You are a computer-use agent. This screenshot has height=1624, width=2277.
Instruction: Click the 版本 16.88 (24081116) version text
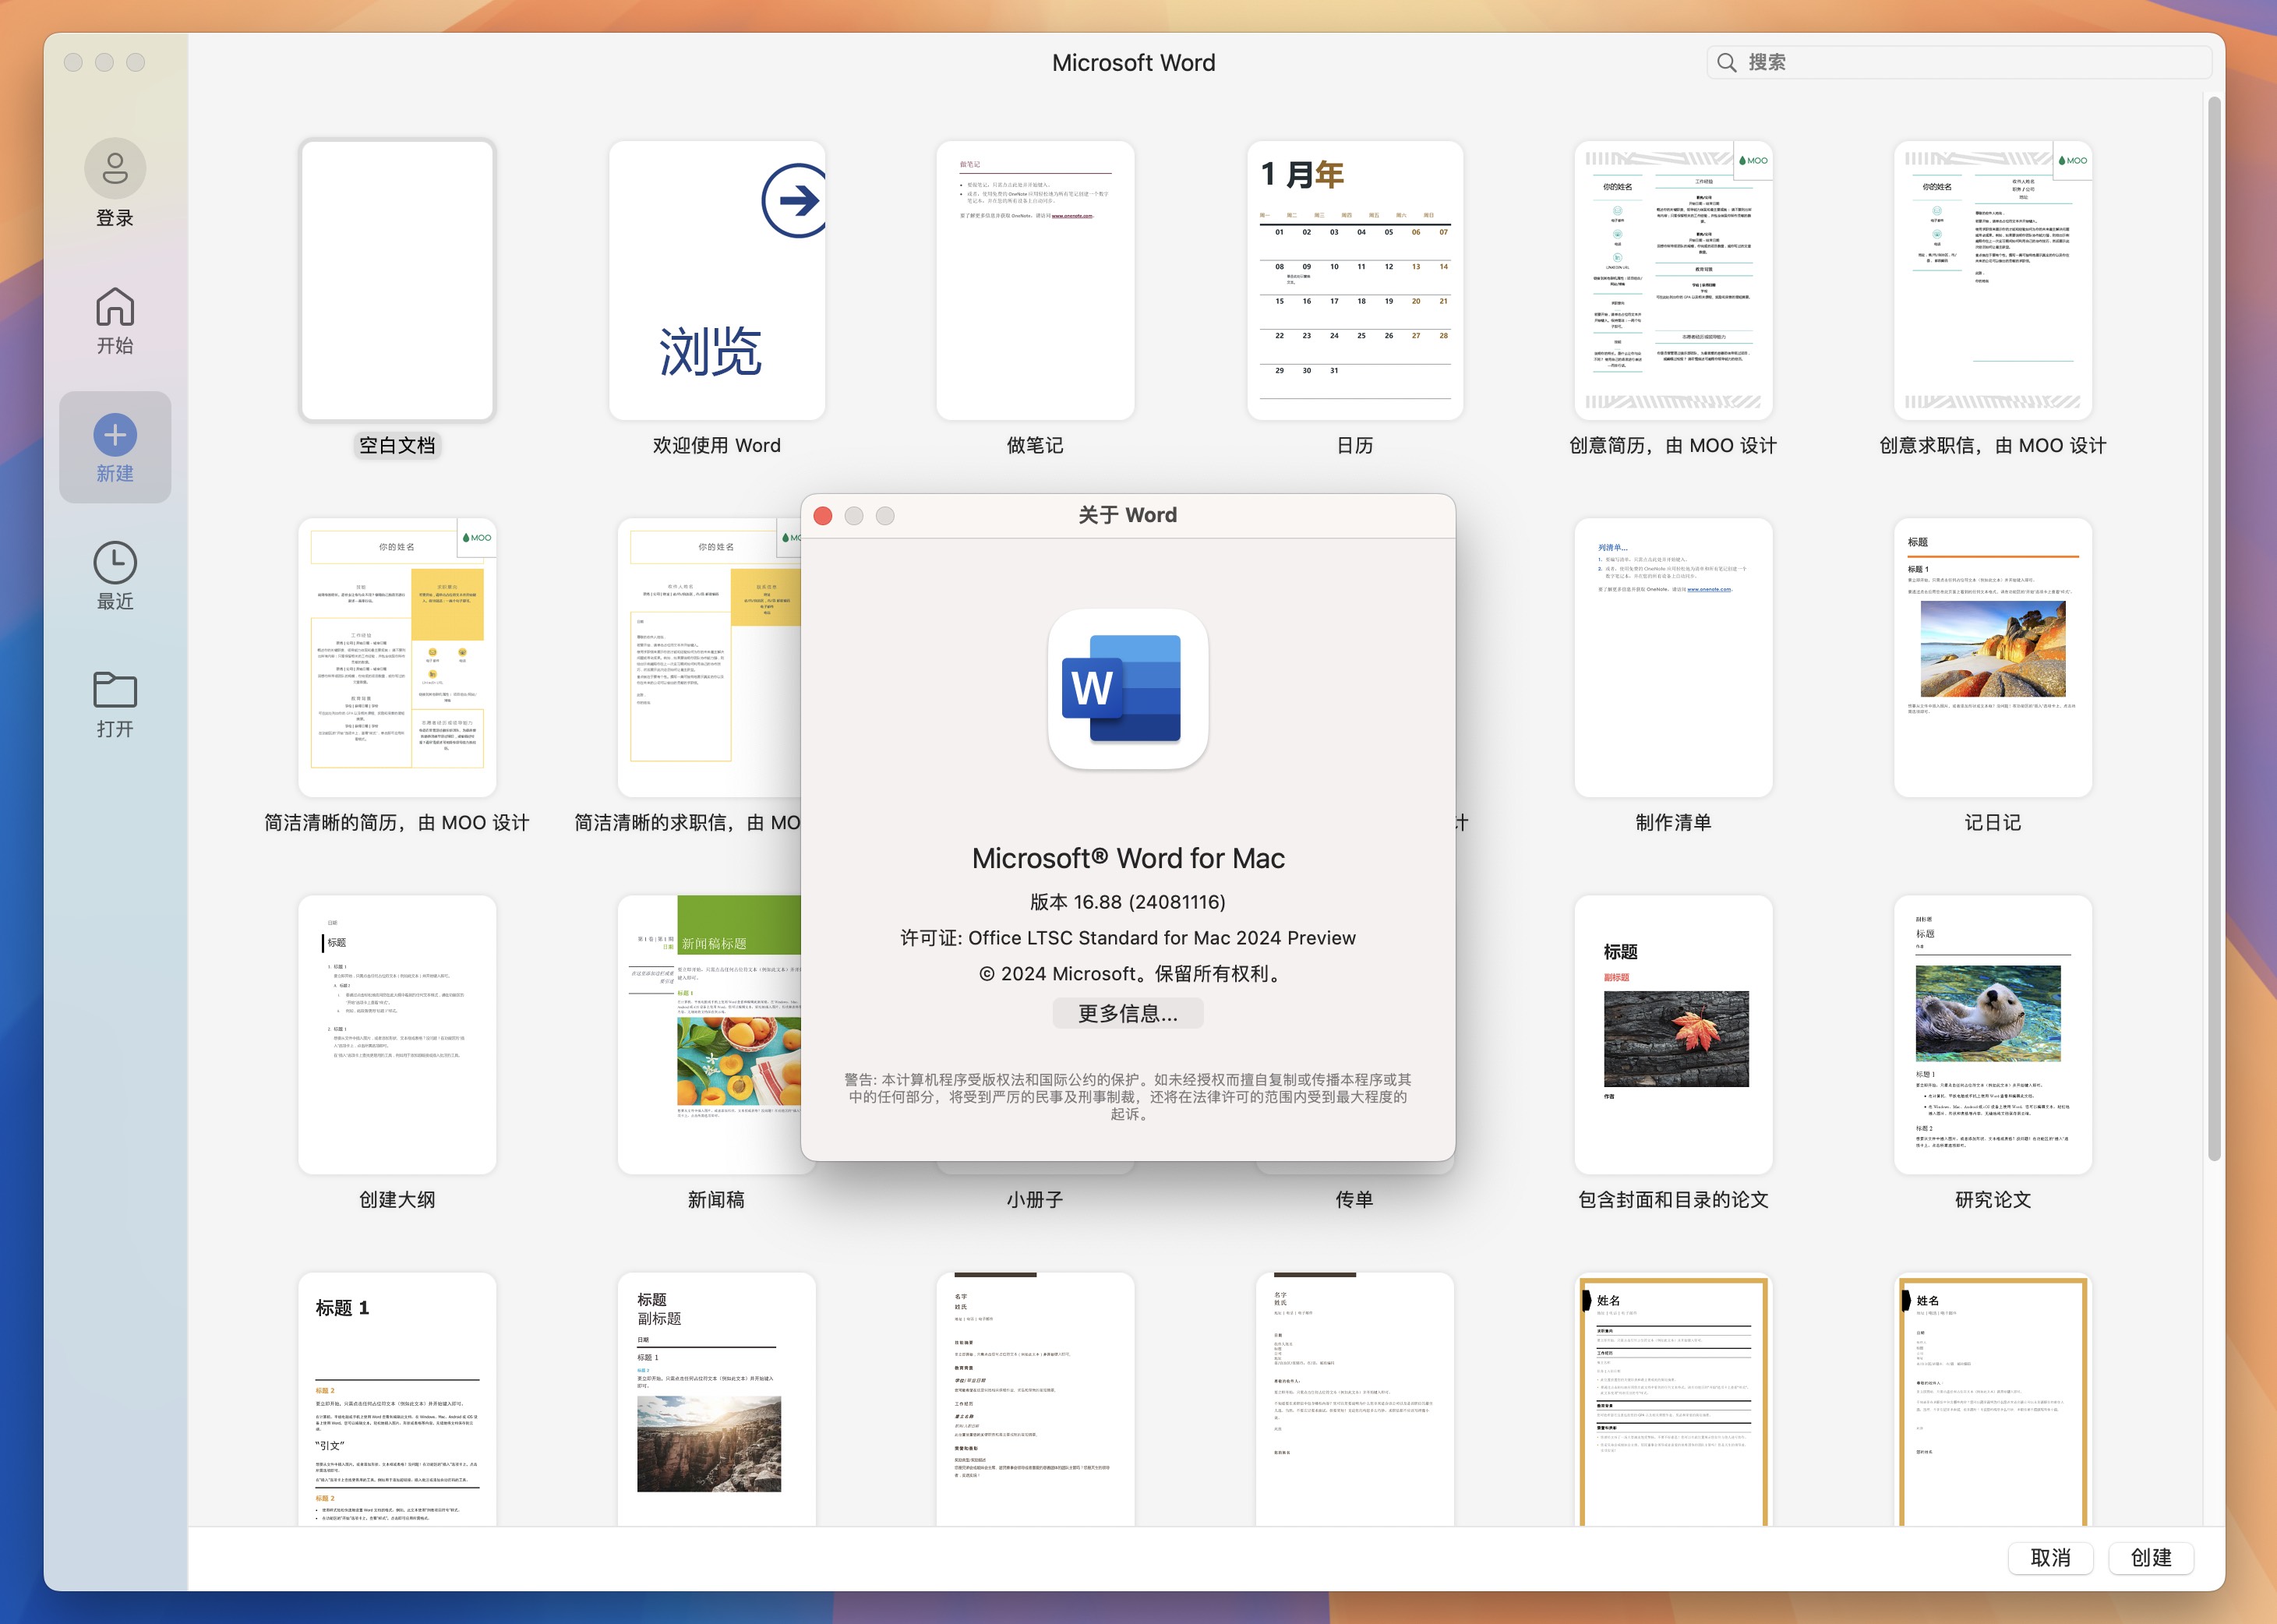pos(1128,901)
